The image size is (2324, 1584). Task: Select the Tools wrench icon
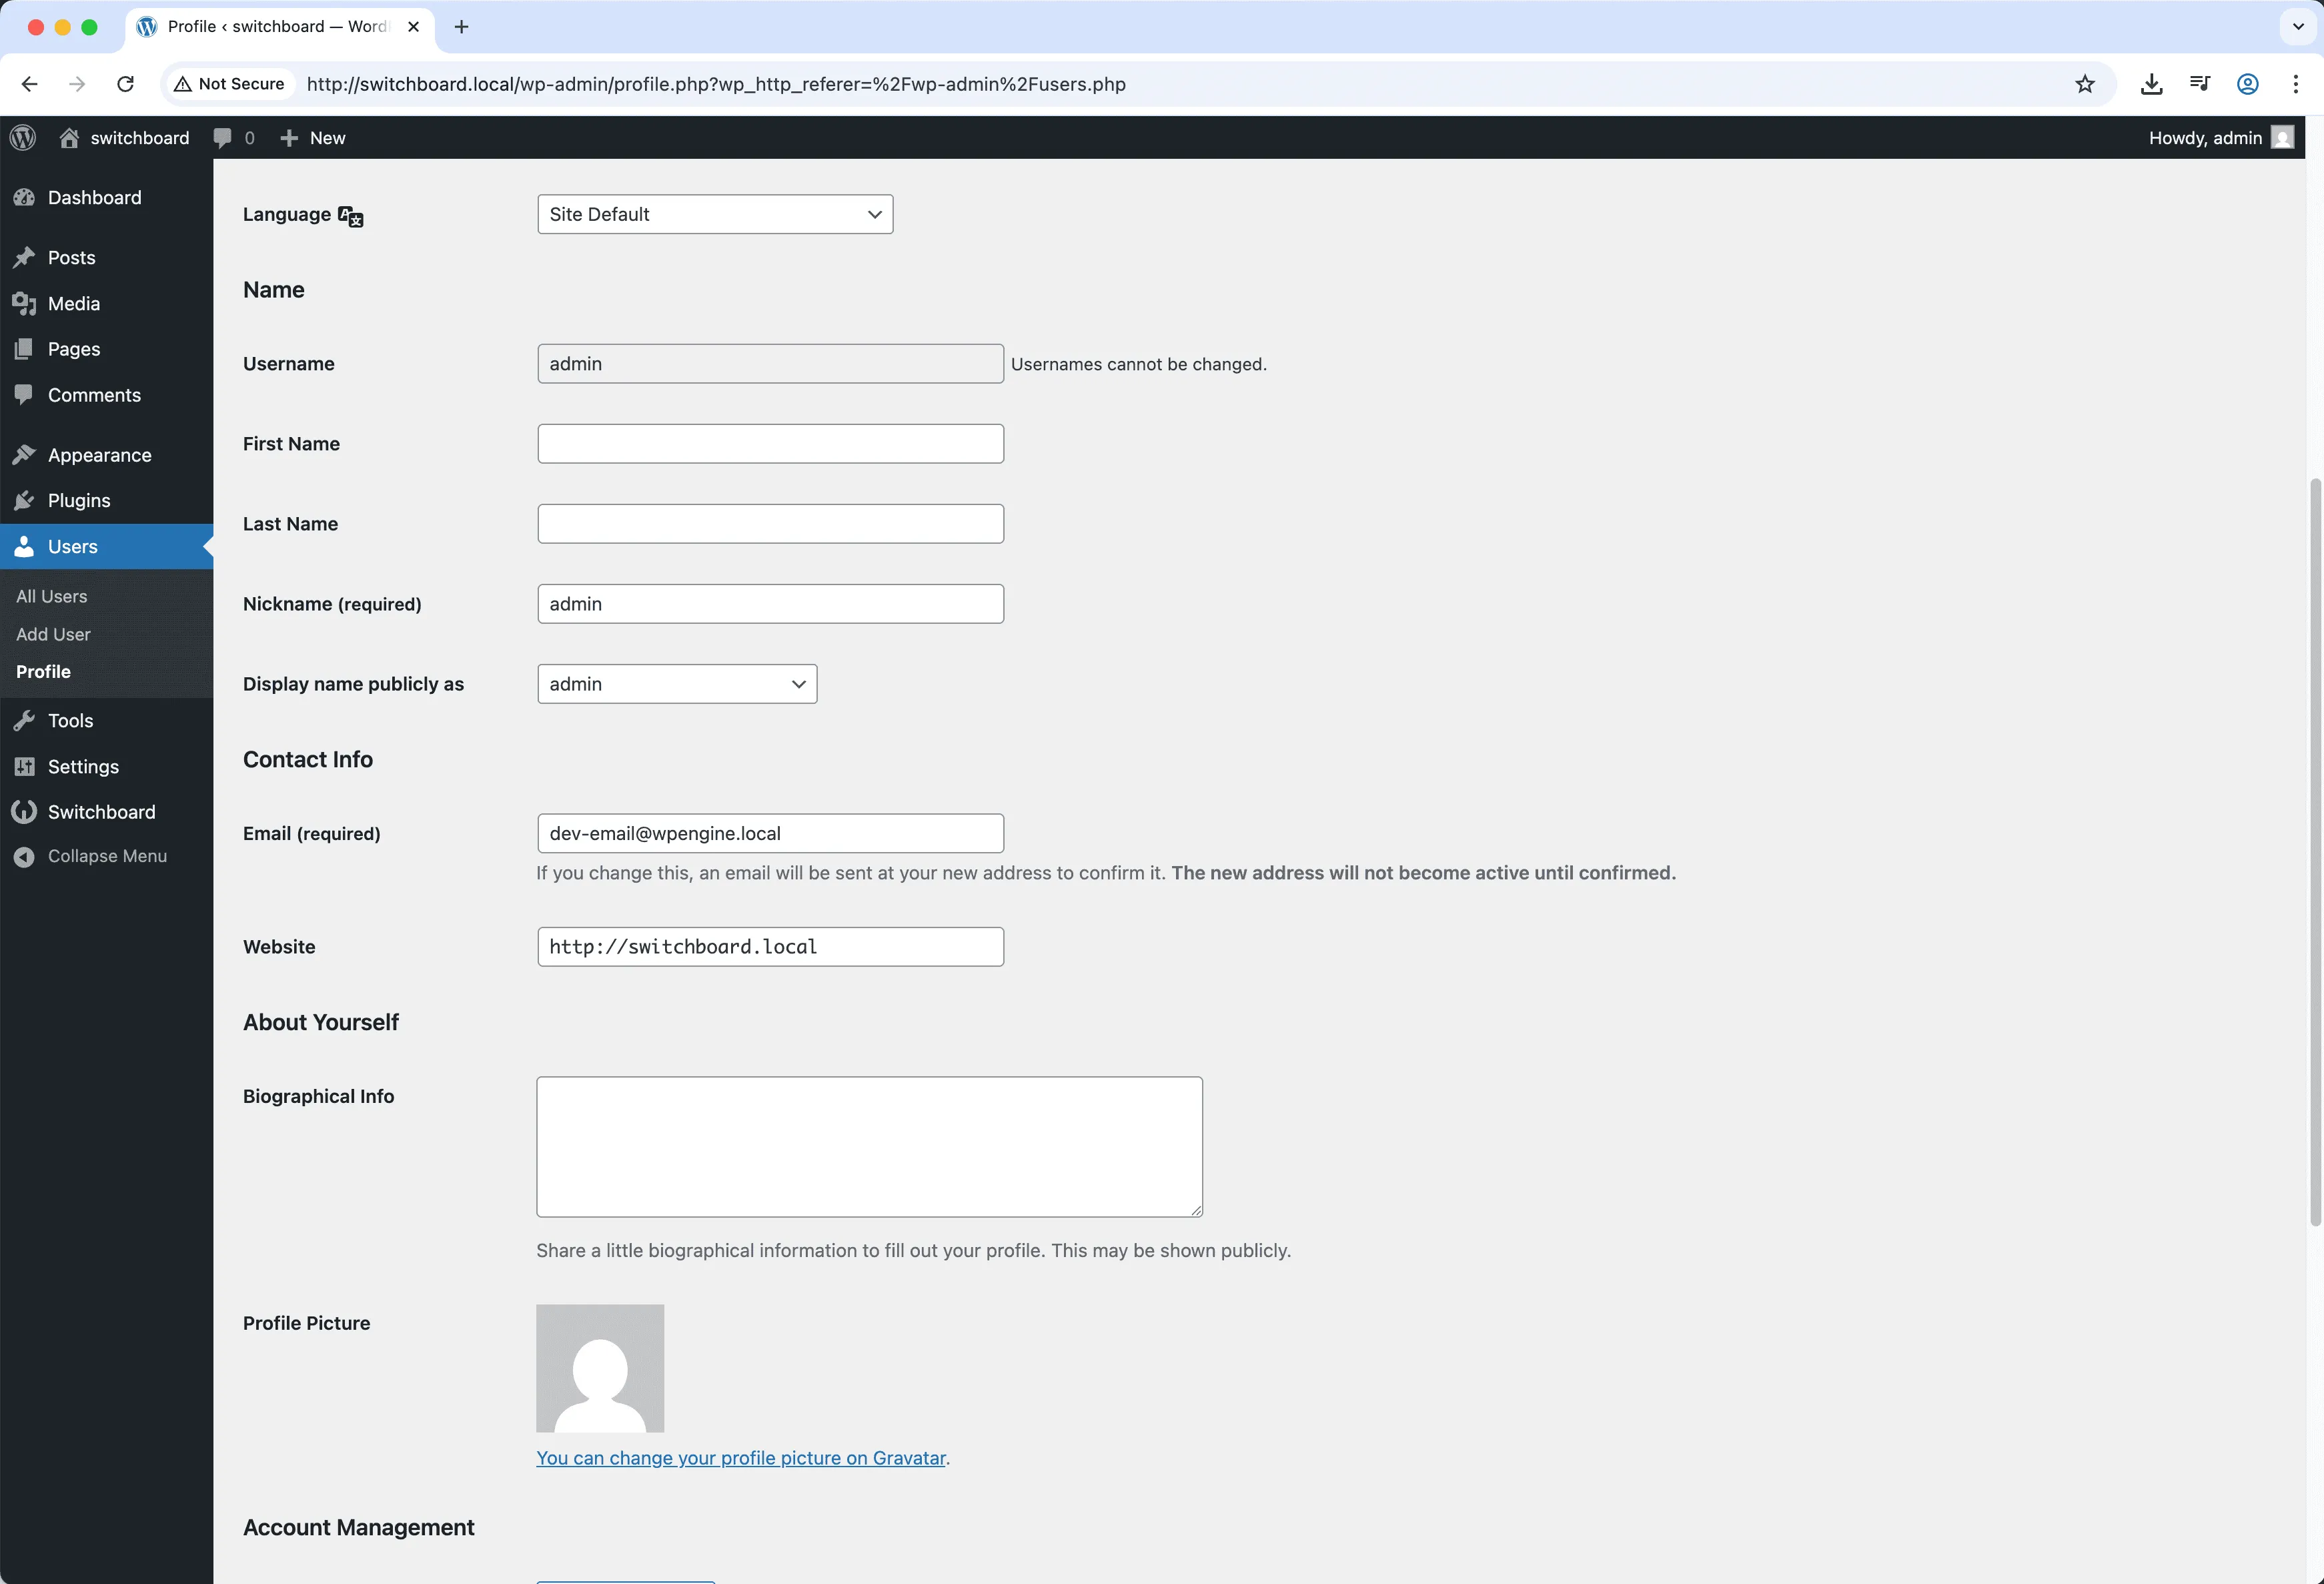click(x=24, y=719)
